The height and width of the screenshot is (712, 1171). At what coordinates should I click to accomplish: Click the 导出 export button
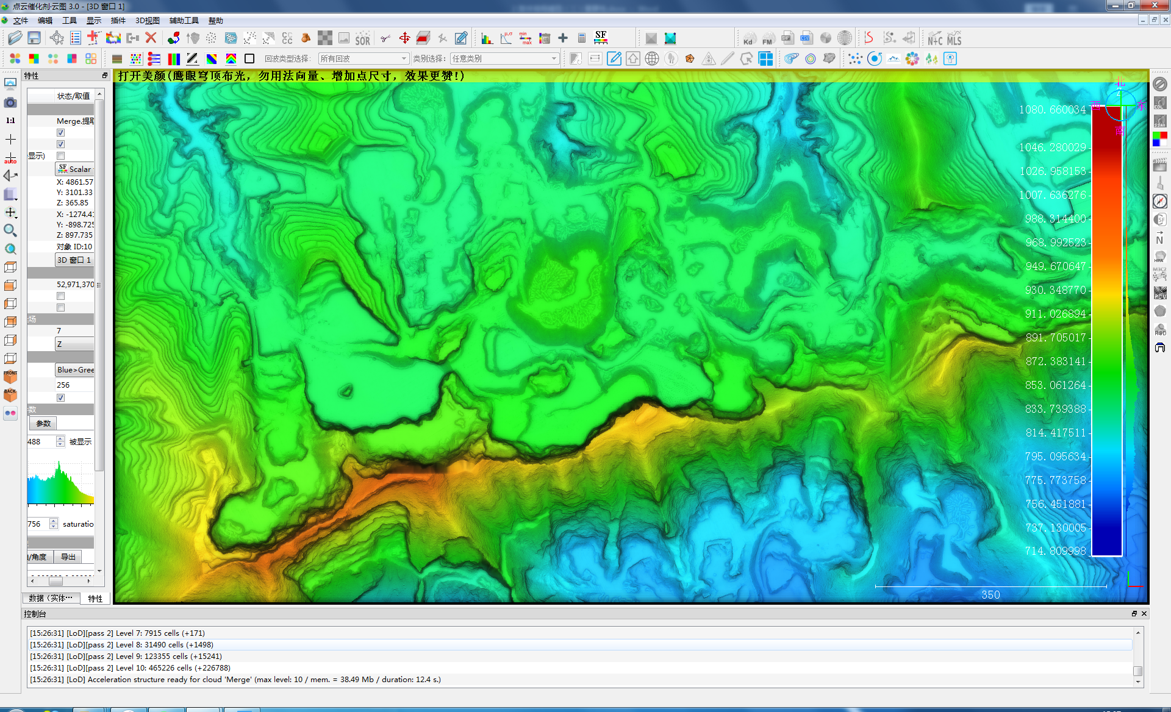click(68, 557)
